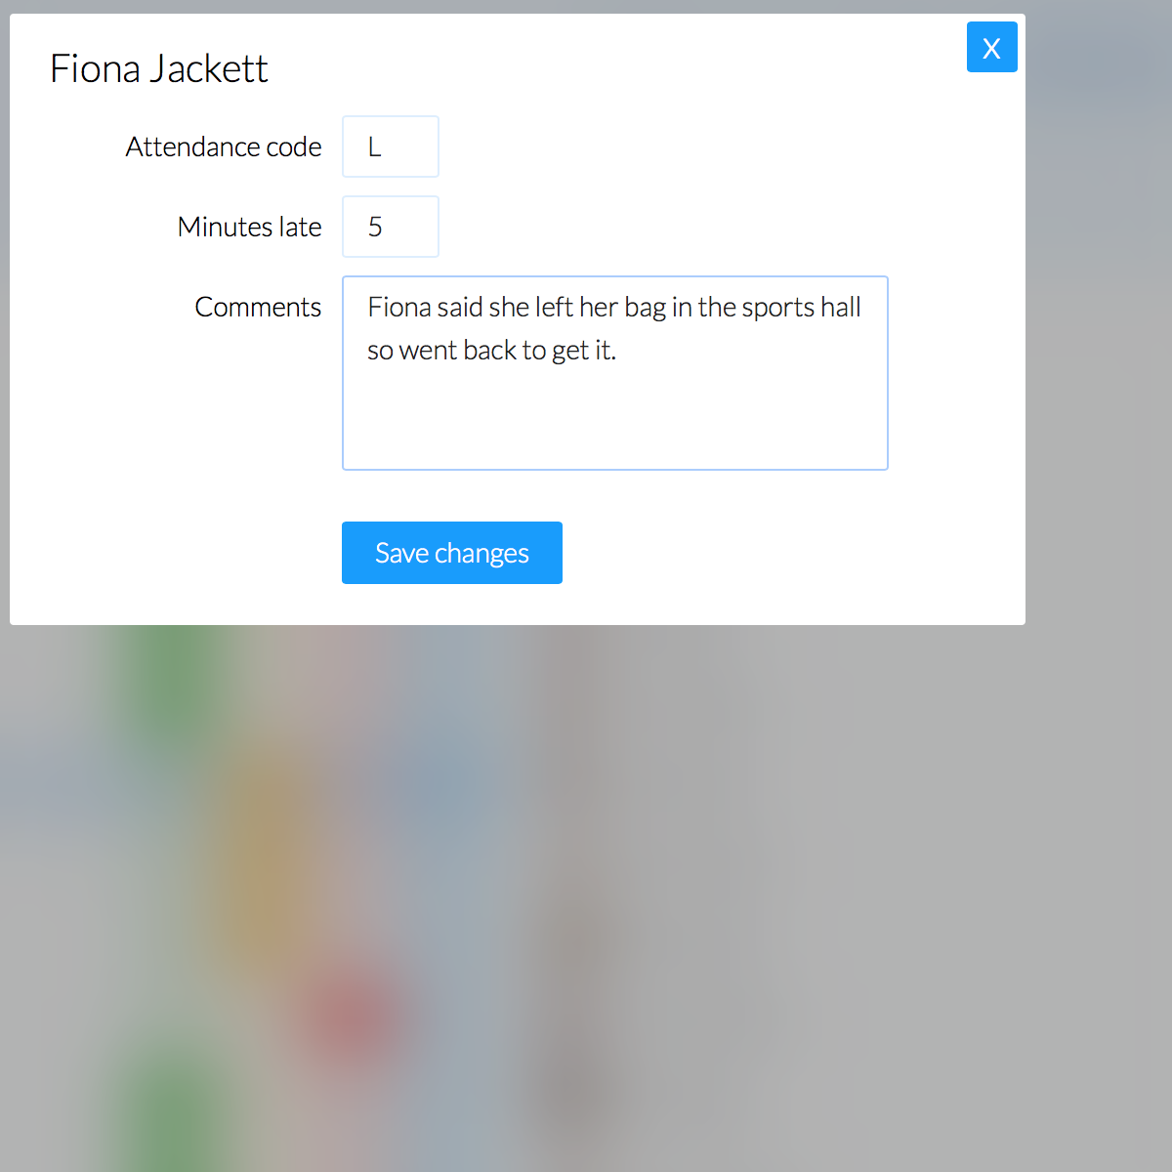Click the Save changes button
This screenshot has width=1172, height=1172.
(451, 553)
